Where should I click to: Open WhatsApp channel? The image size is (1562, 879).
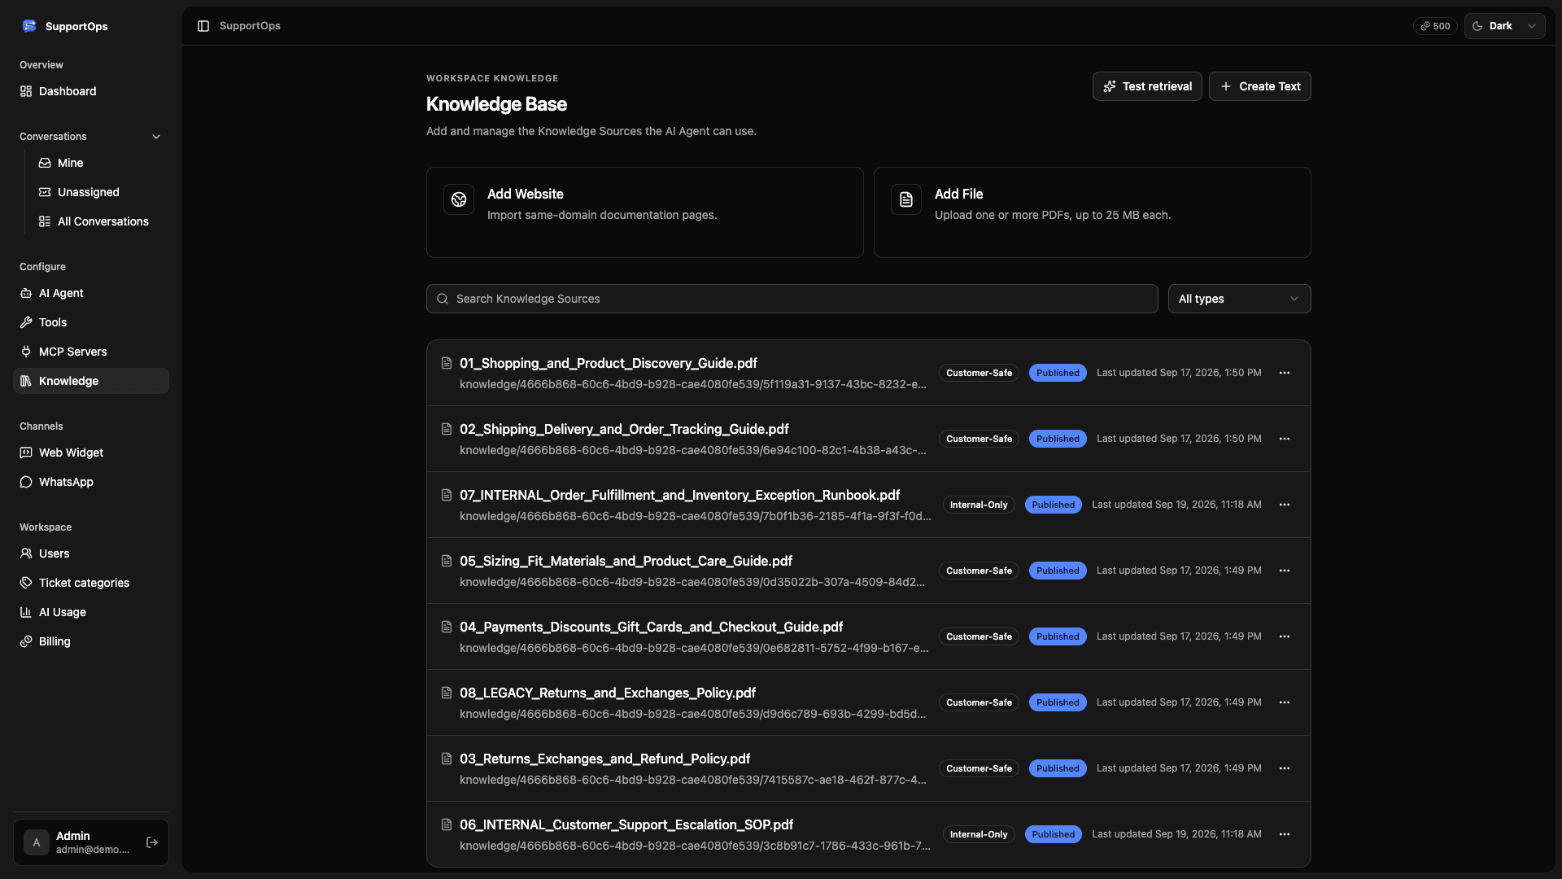click(x=91, y=482)
